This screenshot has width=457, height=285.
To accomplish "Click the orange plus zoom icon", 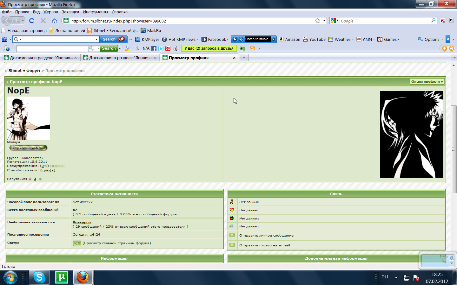I will point(444,48).
